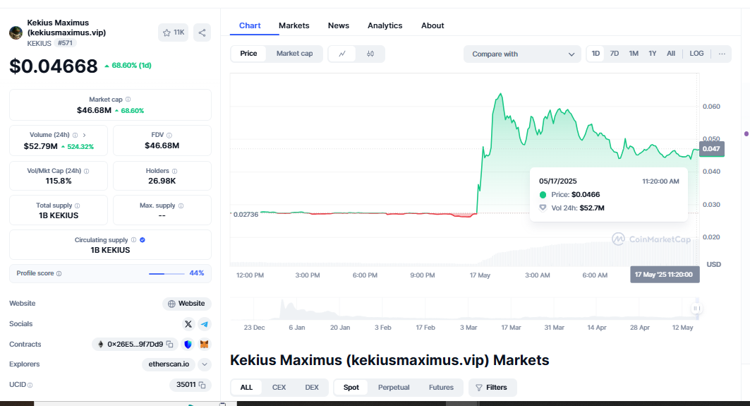Open the Compare with dropdown

[522, 54]
